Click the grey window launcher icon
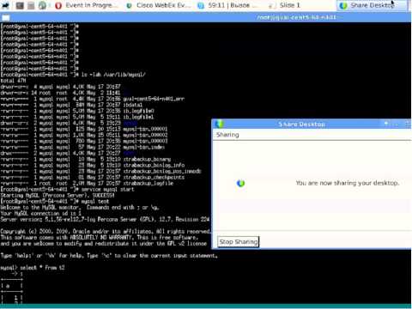The width and height of the screenshot is (412, 309). 31,5
